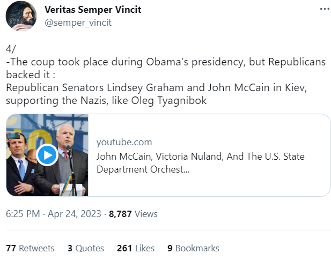This screenshot has width=331, height=261.
Task: Click the "4/" thread number text
Action: (11, 49)
